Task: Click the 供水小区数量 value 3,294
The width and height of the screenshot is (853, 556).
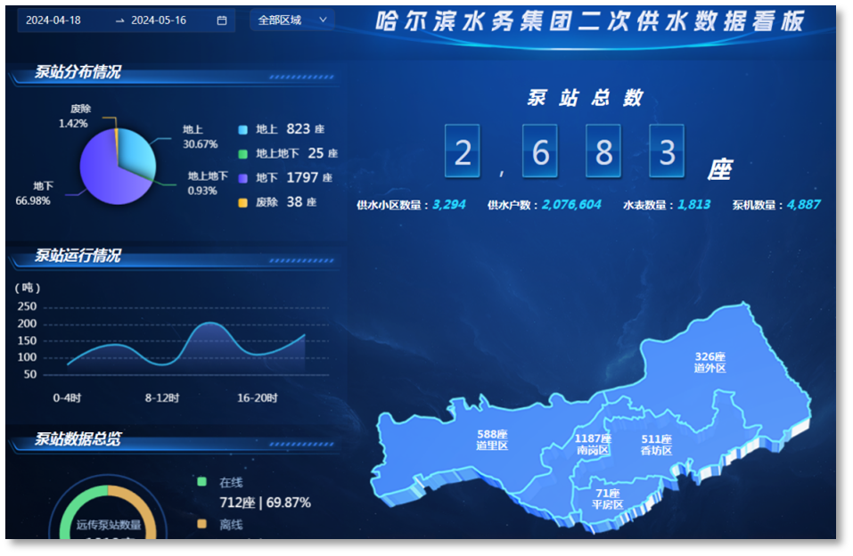Action: coord(449,205)
